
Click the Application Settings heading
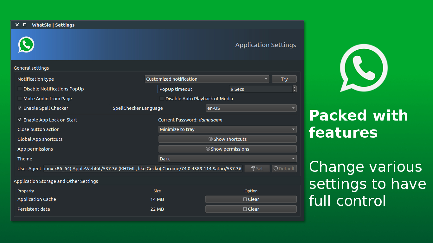(x=266, y=45)
